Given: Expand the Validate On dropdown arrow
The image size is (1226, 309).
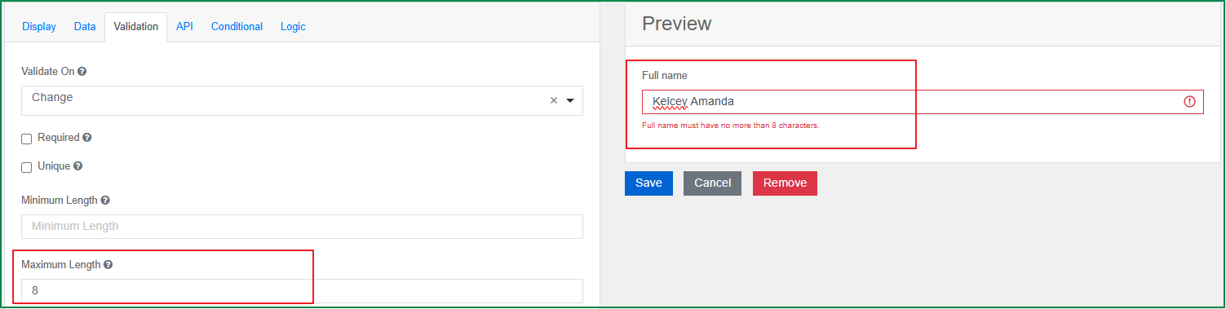Looking at the screenshot, I should click(x=570, y=100).
